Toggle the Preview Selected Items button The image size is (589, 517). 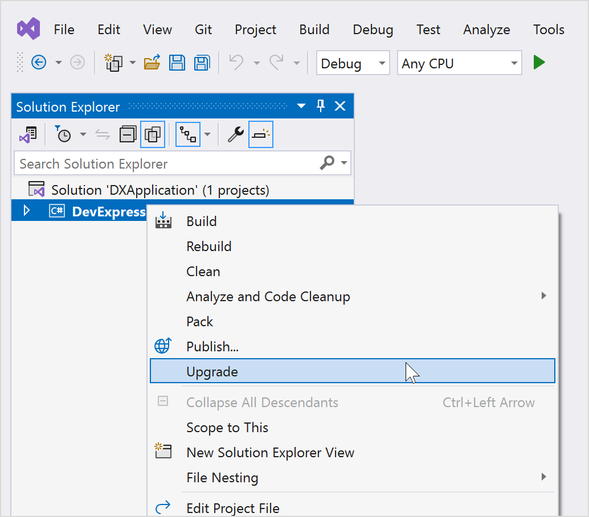click(261, 134)
